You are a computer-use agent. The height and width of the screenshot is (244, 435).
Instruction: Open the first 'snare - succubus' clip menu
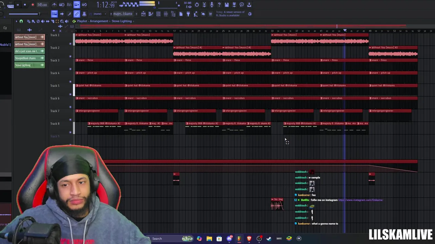pos(77,98)
